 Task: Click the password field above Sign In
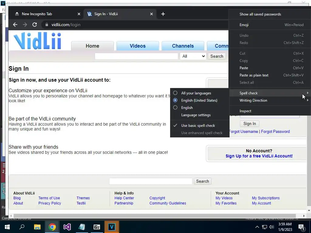270,116
